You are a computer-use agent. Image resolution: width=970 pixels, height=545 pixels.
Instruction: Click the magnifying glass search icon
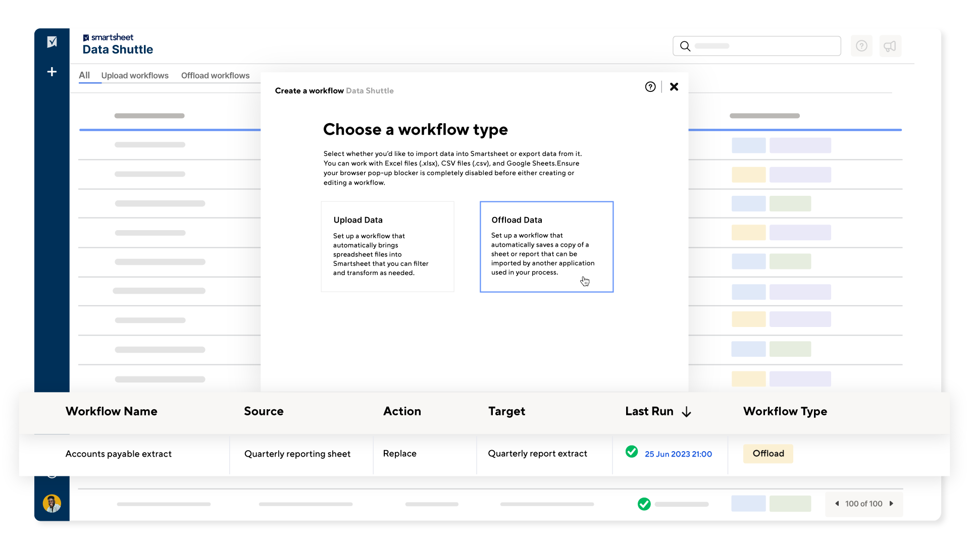click(x=685, y=46)
